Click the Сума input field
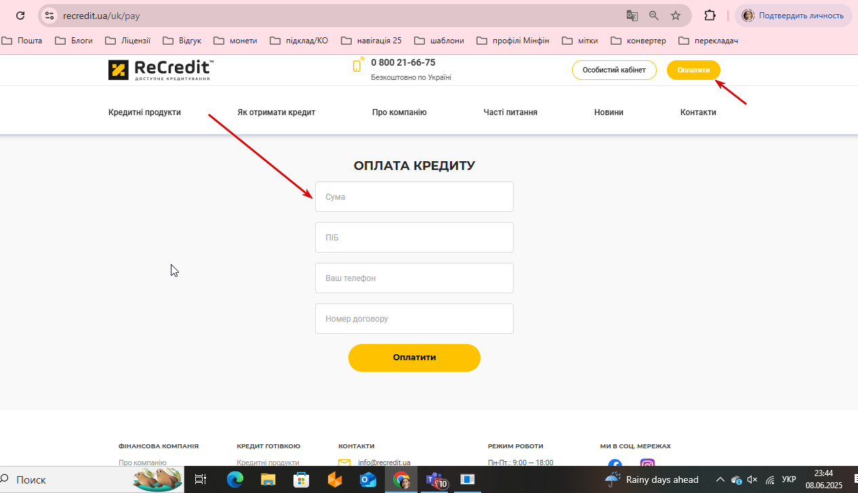The width and height of the screenshot is (858, 493). [x=414, y=197]
